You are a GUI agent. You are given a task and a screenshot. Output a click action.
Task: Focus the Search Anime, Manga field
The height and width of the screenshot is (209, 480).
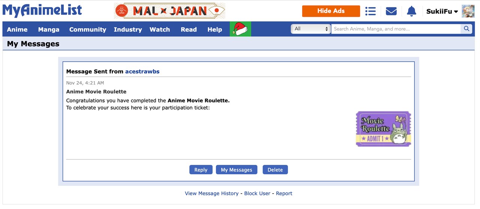pyautogui.click(x=396, y=29)
